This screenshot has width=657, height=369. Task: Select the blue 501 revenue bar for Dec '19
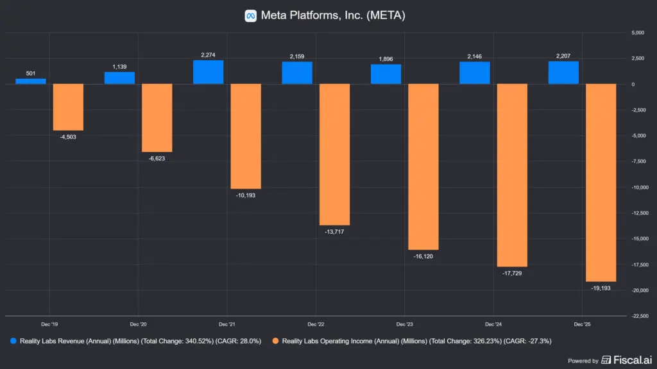tap(31, 81)
